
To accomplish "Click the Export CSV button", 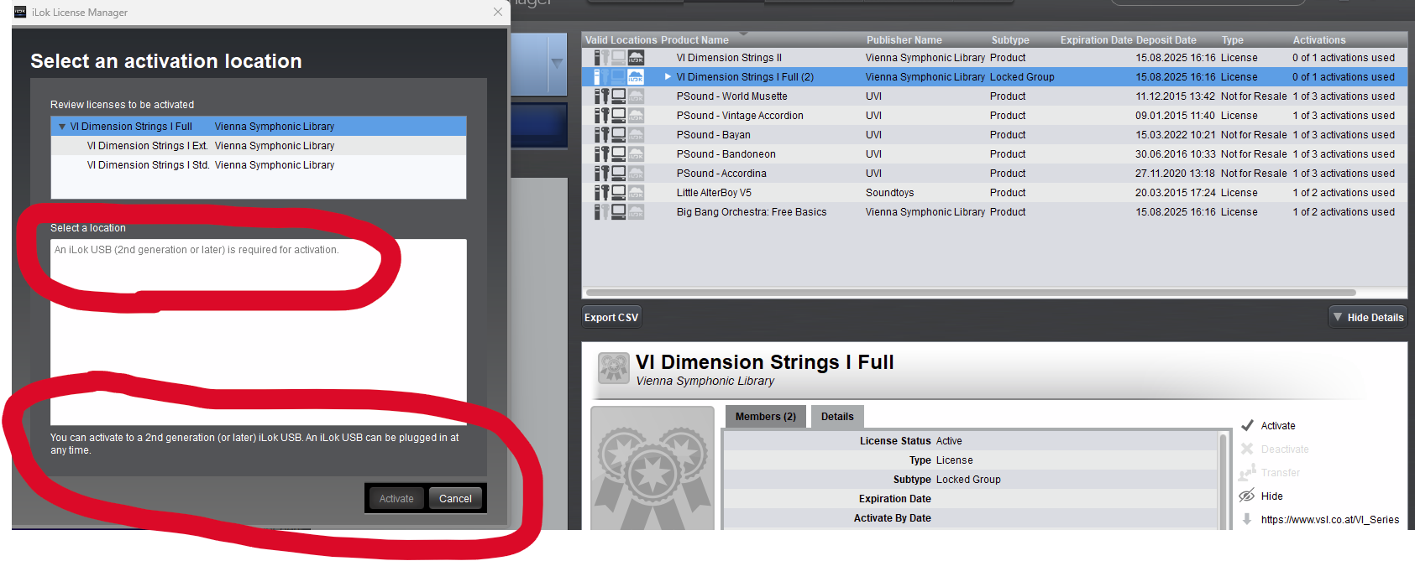I will 611,317.
